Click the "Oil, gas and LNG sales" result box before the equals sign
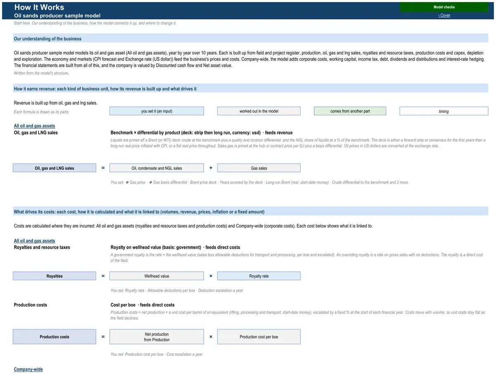This screenshot has width=496, height=374. [55, 168]
